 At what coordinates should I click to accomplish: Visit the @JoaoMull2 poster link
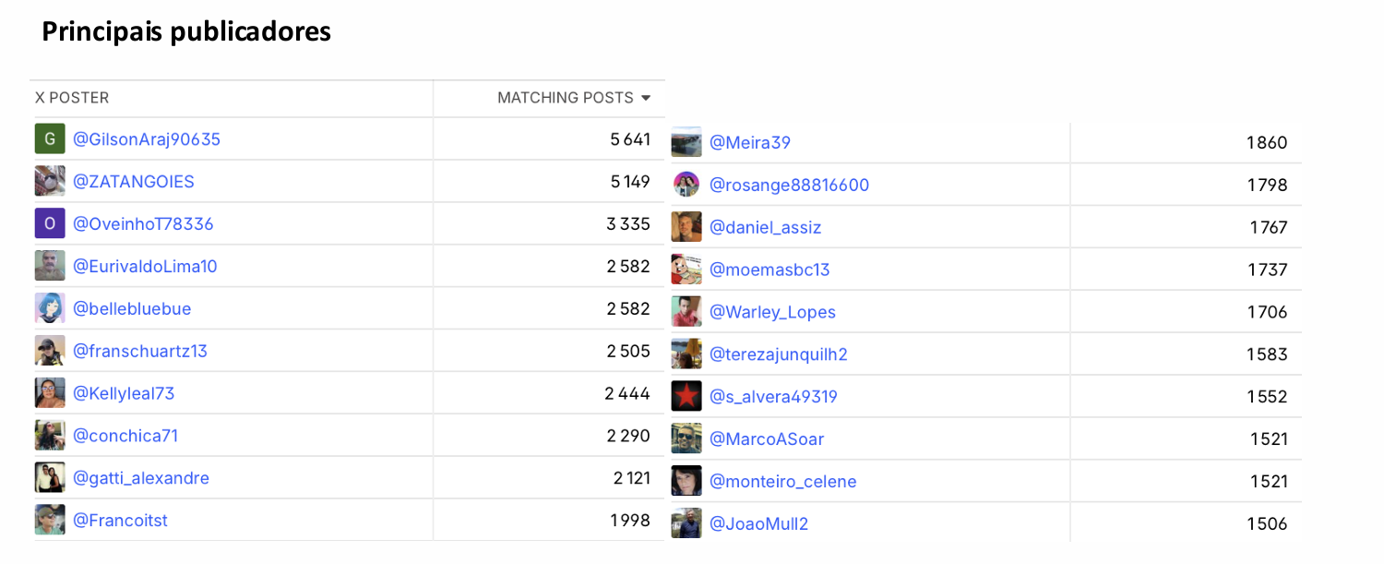click(x=758, y=524)
